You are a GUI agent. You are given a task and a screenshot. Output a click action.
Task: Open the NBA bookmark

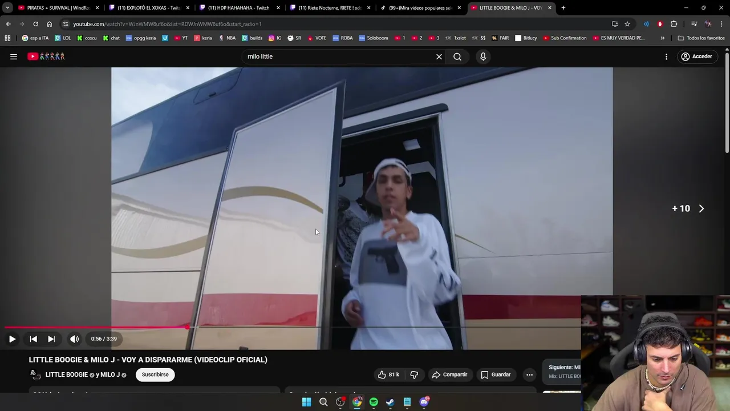coord(226,38)
